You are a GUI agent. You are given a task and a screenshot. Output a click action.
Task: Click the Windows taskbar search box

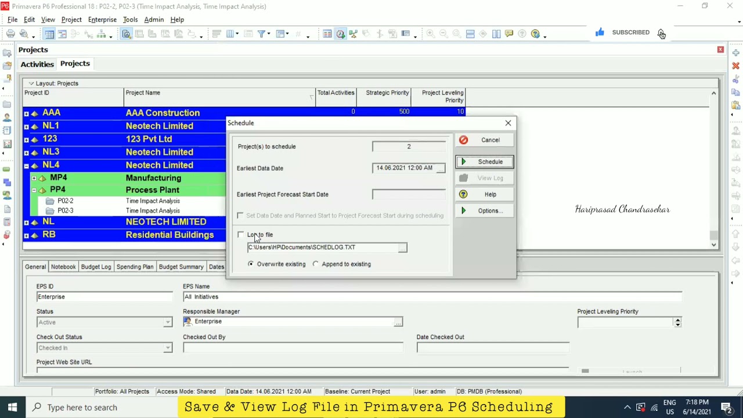(102, 407)
